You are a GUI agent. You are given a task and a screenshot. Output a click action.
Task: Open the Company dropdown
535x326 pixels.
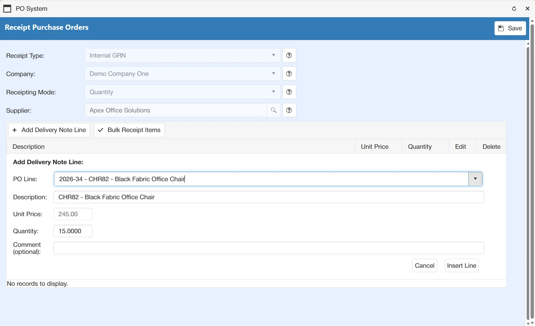pyautogui.click(x=274, y=73)
